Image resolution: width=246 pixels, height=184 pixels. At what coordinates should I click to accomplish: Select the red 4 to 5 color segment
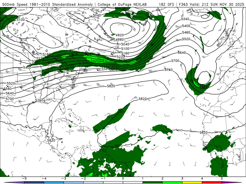pyautogui.click(x=212, y=182)
